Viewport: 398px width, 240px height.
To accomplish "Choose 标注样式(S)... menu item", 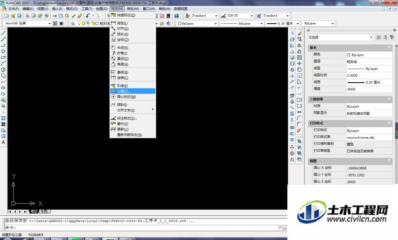I will click(x=133, y=118).
